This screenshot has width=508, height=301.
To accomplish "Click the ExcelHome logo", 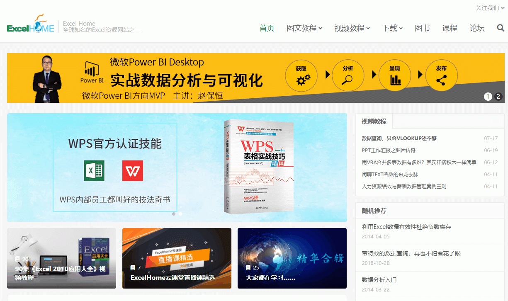I will [x=31, y=24].
